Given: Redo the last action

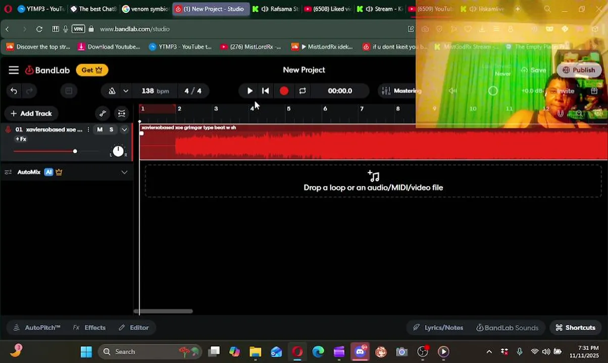Looking at the screenshot, I should point(29,91).
